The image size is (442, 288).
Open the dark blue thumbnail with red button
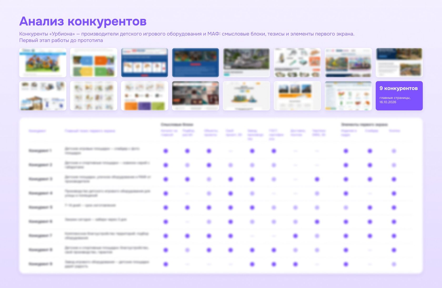[x=195, y=63]
